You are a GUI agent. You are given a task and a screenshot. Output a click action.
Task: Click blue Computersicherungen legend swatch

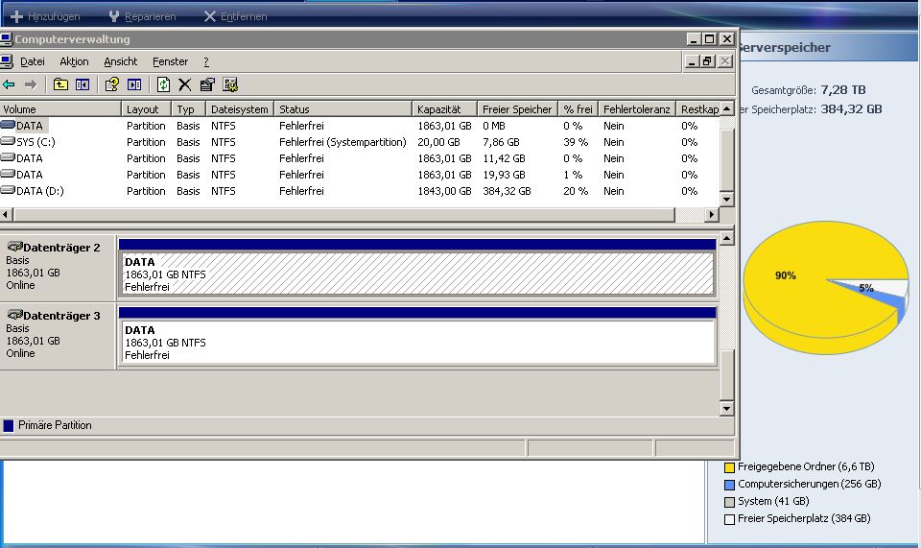(729, 485)
